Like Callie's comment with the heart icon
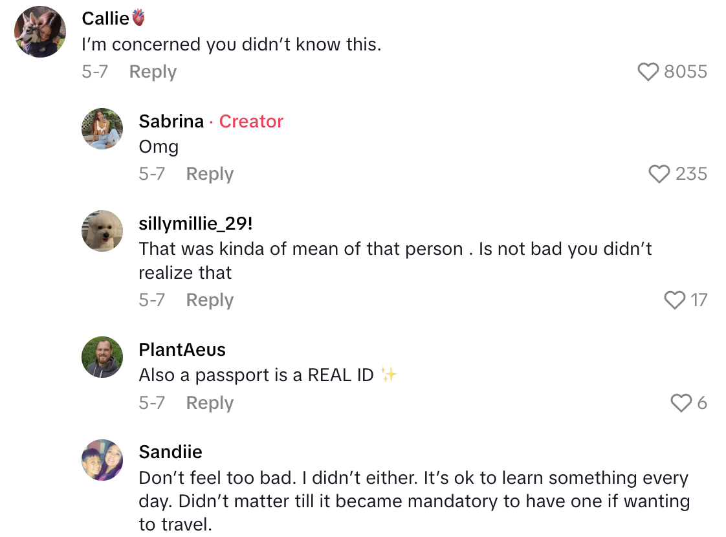726x537 pixels. [x=648, y=71]
